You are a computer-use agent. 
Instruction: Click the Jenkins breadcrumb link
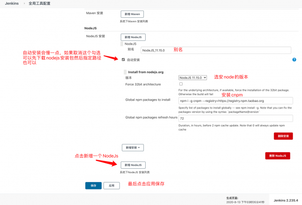pos(12,4)
